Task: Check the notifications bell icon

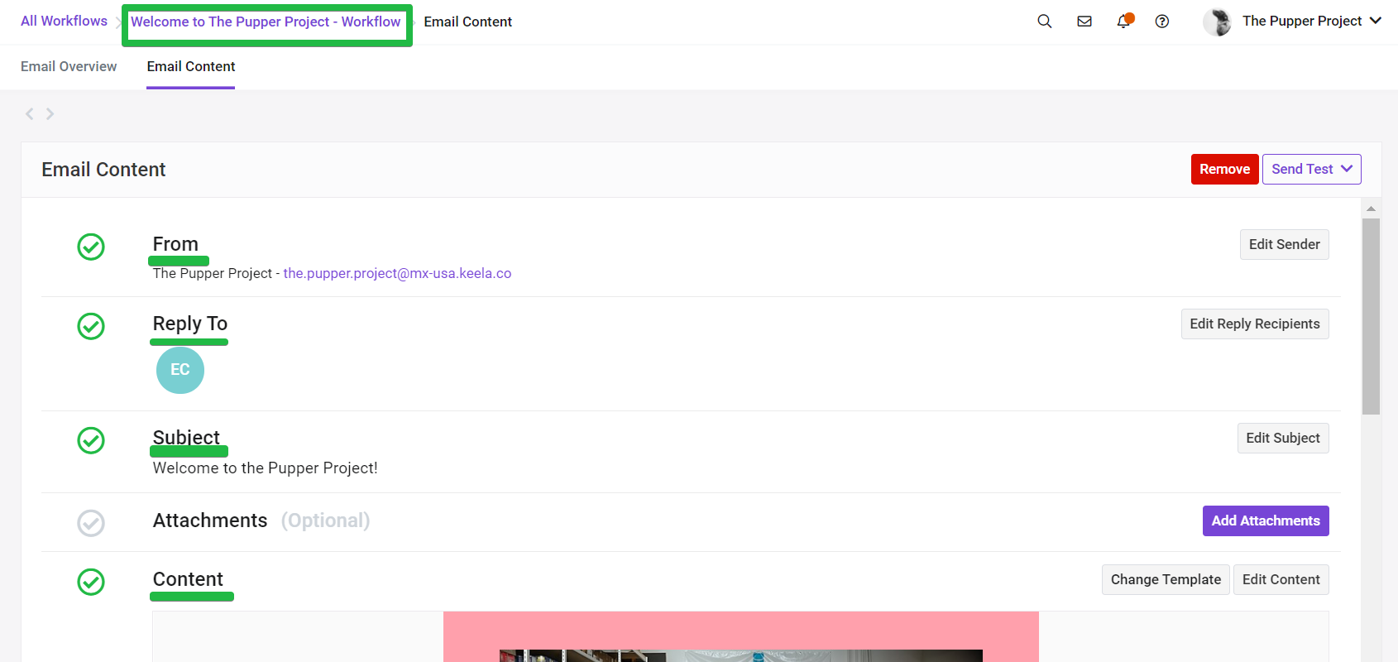Action: click(x=1124, y=21)
